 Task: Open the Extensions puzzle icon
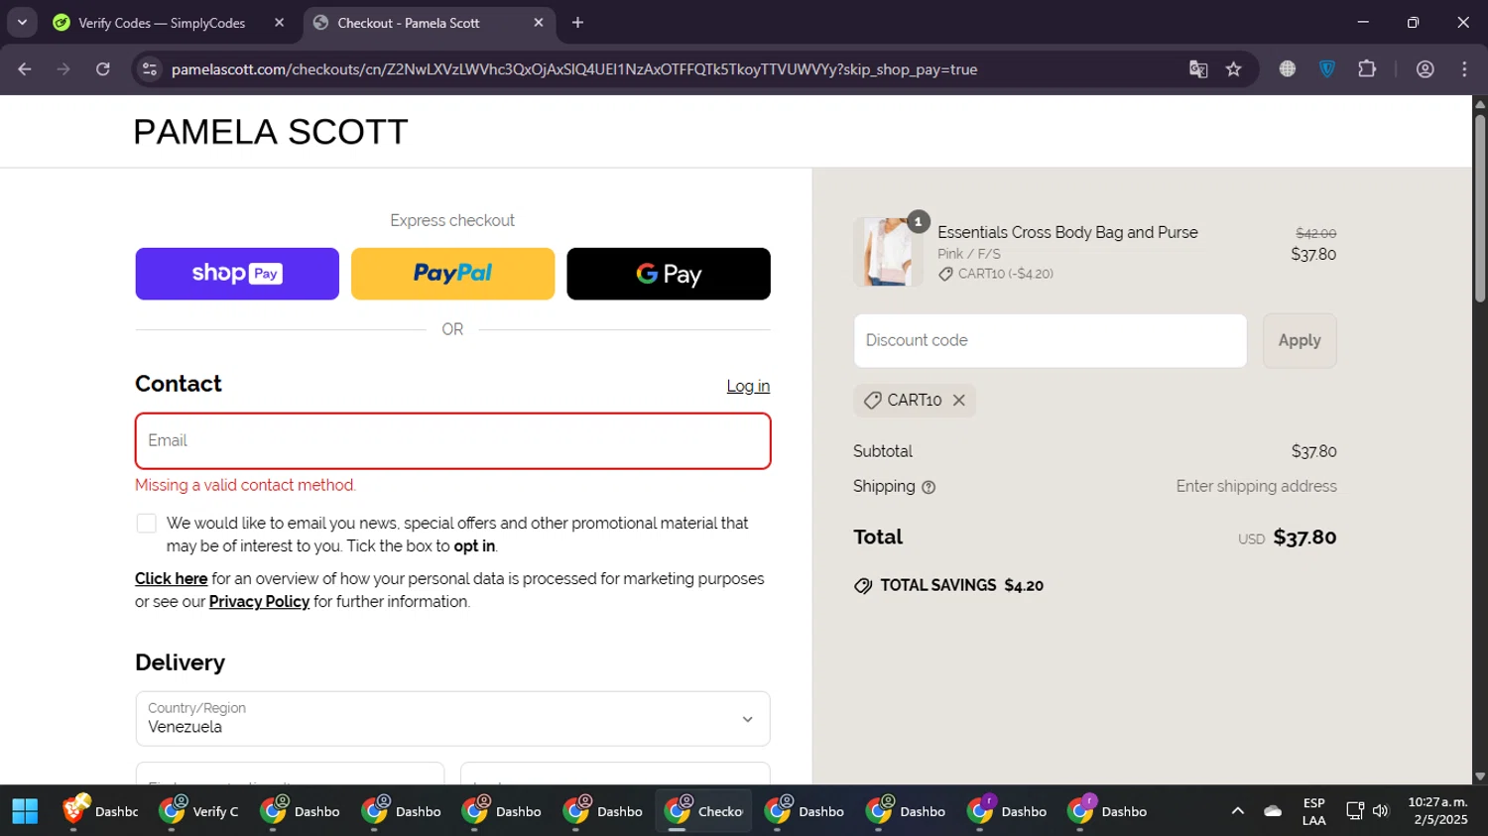pyautogui.click(x=1367, y=69)
